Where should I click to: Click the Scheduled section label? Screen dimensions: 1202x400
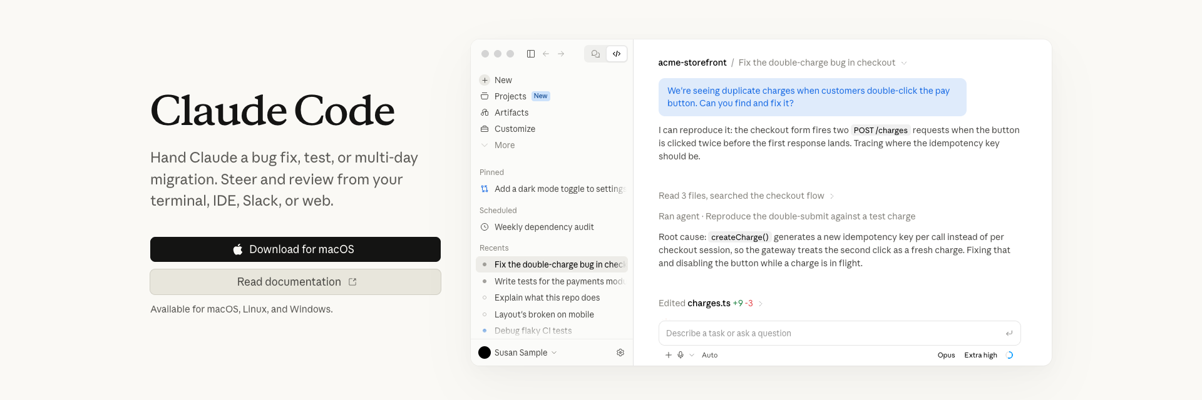tap(498, 211)
